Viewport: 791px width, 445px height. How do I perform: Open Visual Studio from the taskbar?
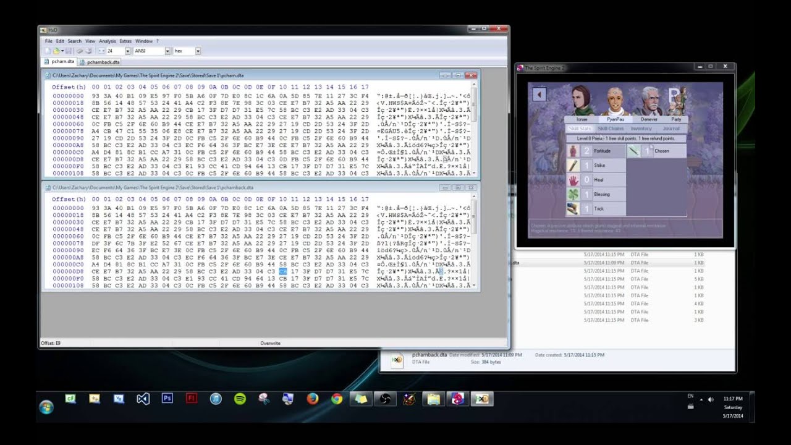[x=143, y=399]
